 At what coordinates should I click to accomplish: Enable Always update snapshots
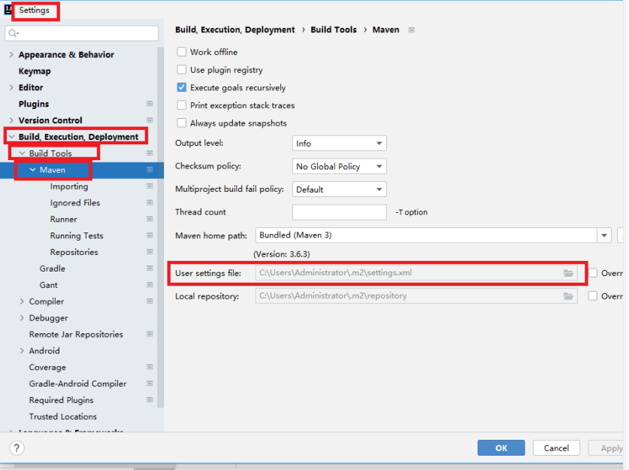pos(181,123)
